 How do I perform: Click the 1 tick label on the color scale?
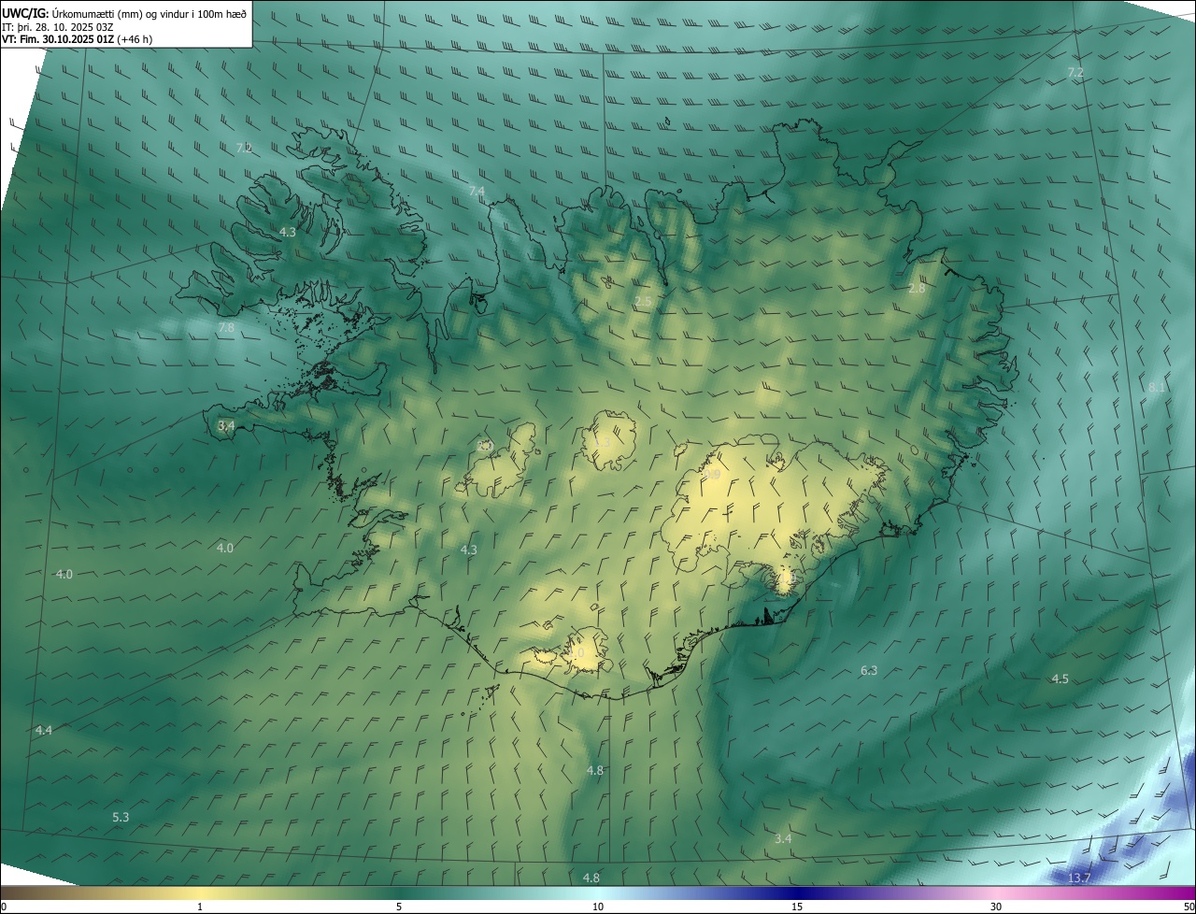200,907
